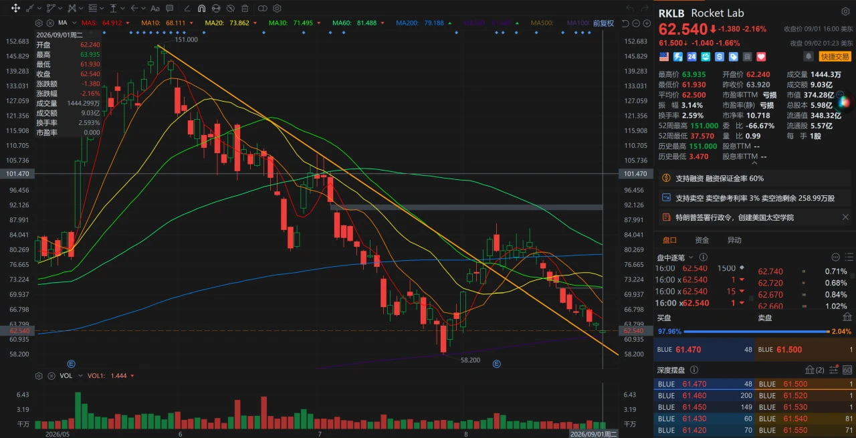Open the chart settings hexagon icon
856x438 pixels.
pos(277,8)
